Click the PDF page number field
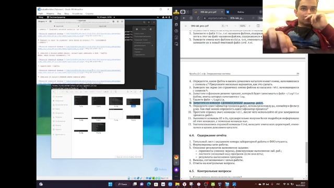 pyautogui.click(x=223, y=26)
